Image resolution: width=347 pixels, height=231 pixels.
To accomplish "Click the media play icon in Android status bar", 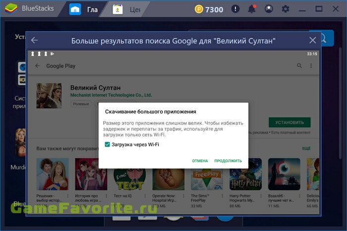I will coord(52,54).
